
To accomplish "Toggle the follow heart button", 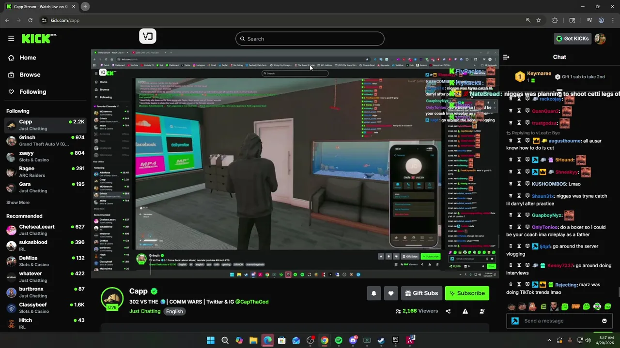I will [390, 293].
